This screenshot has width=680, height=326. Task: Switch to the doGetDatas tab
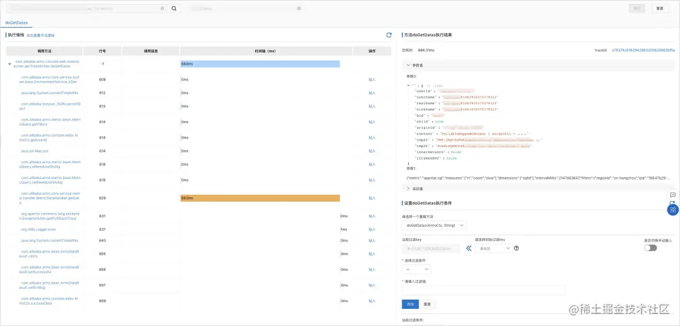coord(16,23)
